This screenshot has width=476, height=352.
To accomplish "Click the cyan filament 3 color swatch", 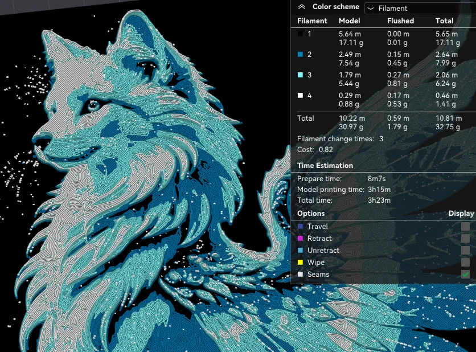I will click(300, 75).
